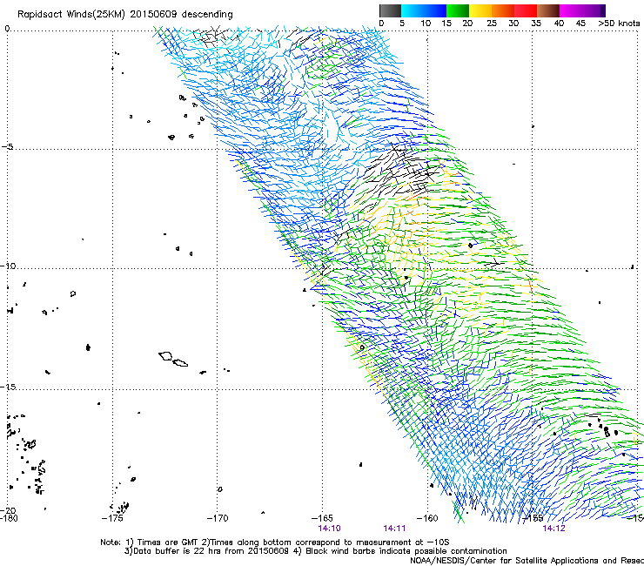The width and height of the screenshot is (644, 566).
Task: Click the magenta 40-45 knots color swatch
Action: pyautogui.click(x=571, y=10)
